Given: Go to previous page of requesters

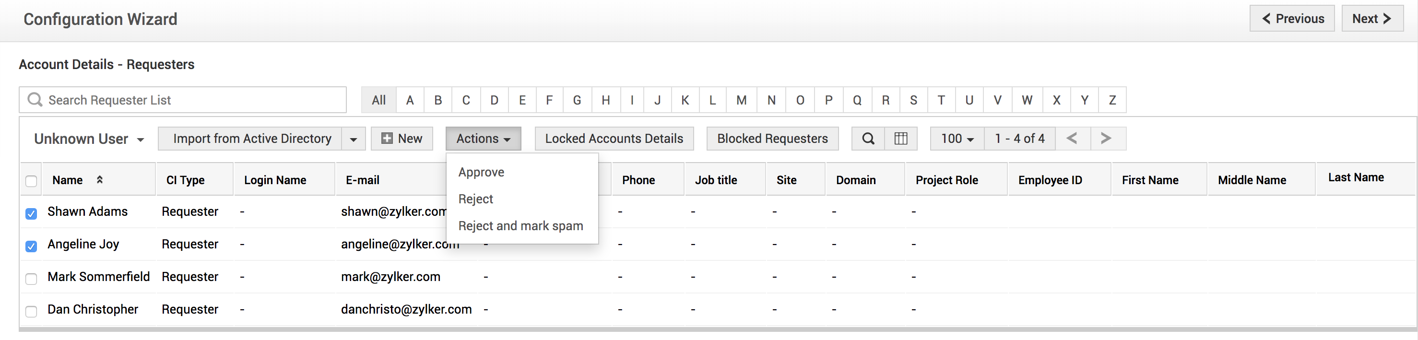Looking at the screenshot, I should click(1072, 139).
